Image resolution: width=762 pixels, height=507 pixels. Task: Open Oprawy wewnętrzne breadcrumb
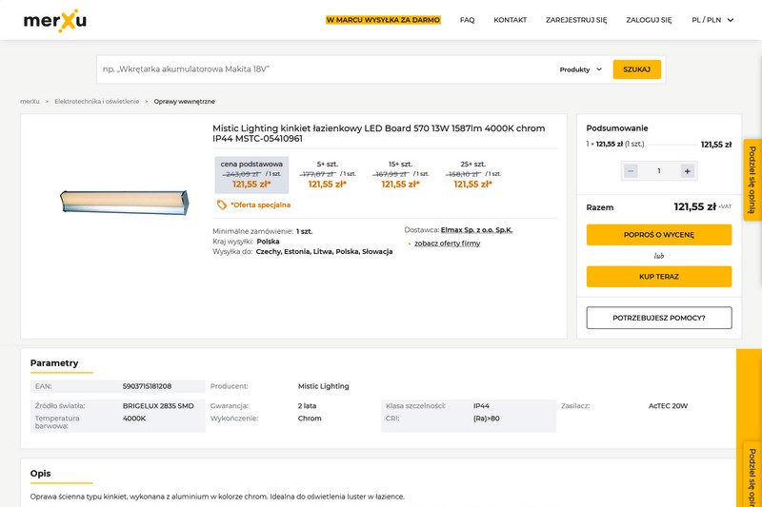pos(184,102)
